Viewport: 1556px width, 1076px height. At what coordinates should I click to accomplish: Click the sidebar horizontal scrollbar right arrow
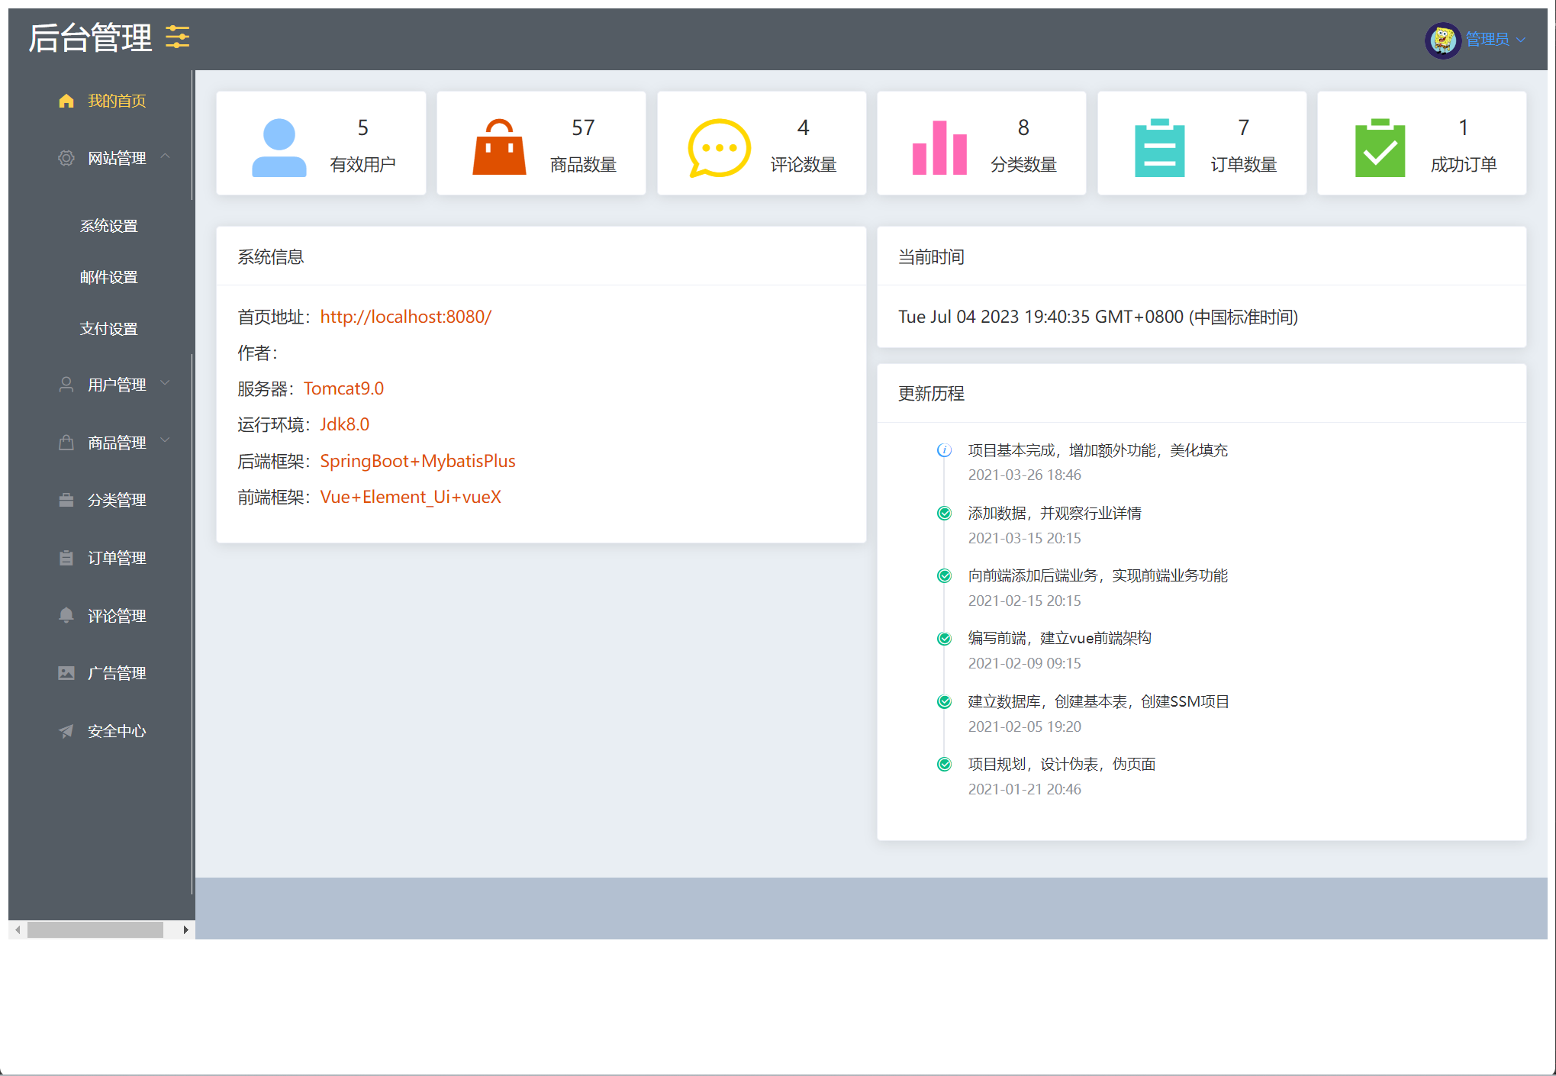[185, 929]
